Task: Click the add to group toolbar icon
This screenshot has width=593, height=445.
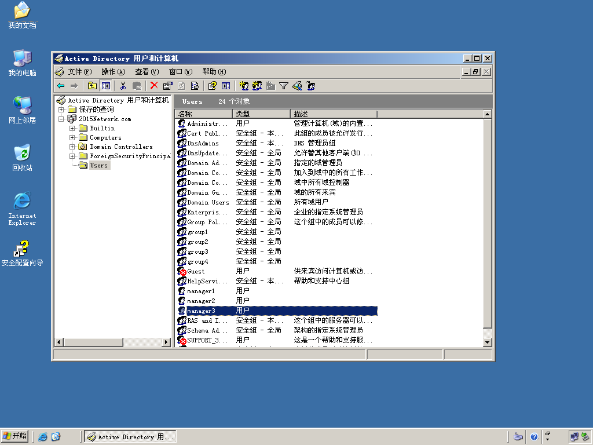Action: click(x=310, y=86)
